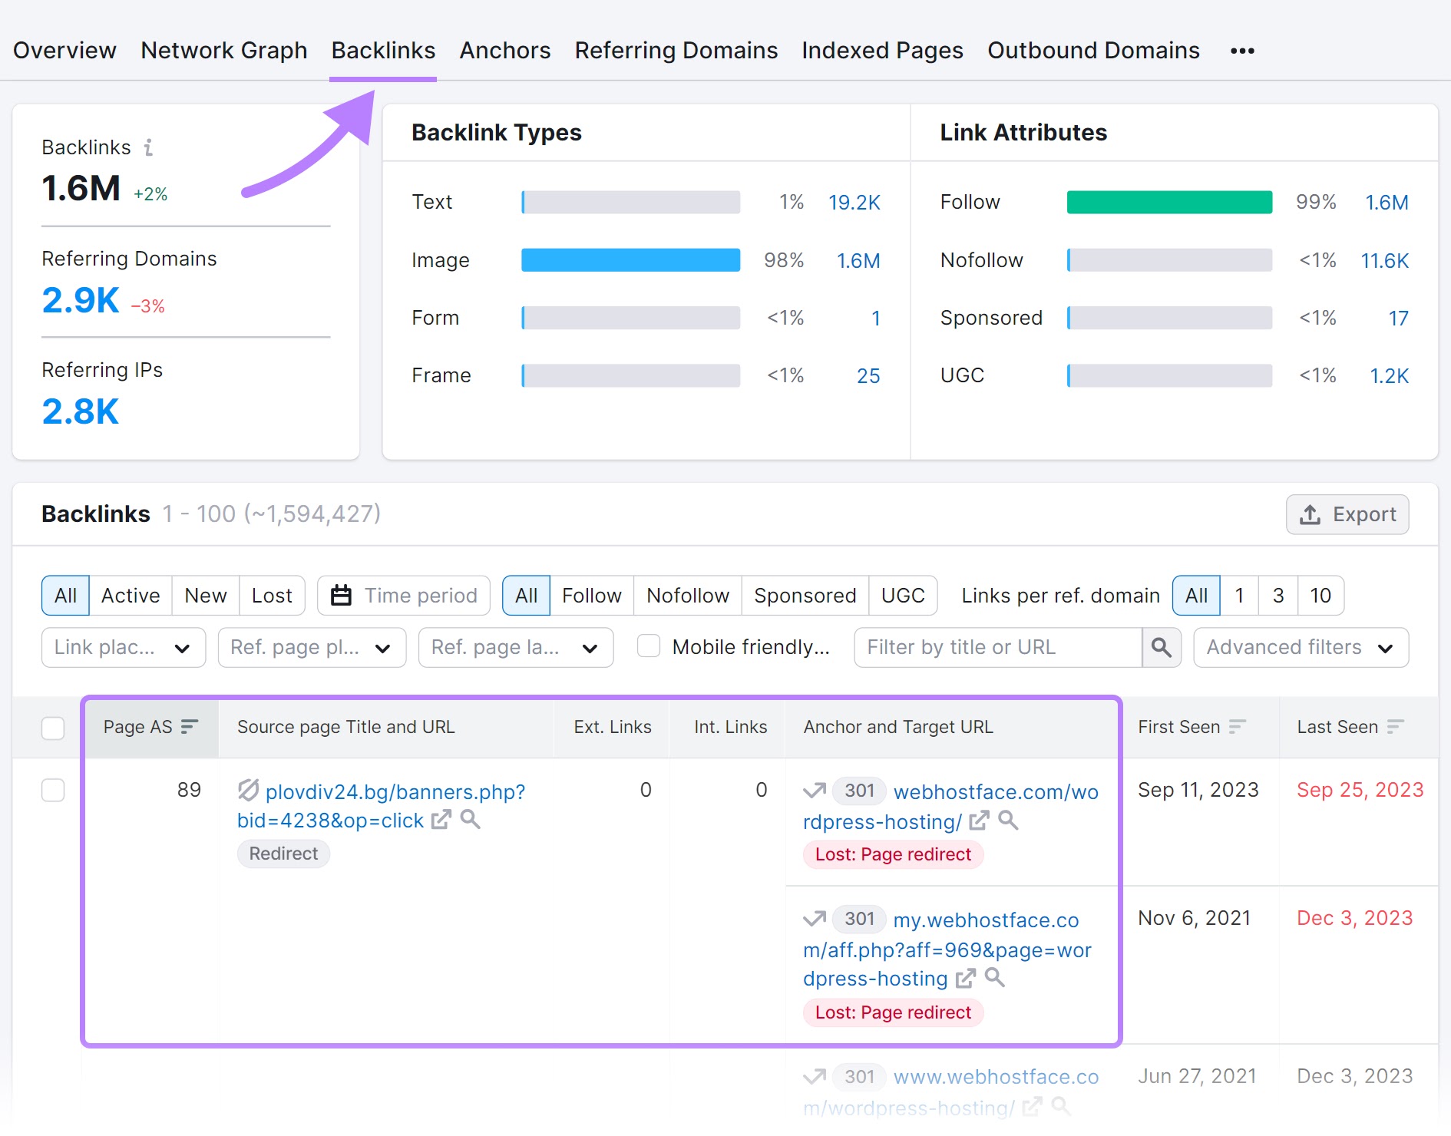Select the Nofollow link attribute filter
The height and width of the screenshot is (1136, 1451).
(x=687, y=595)
